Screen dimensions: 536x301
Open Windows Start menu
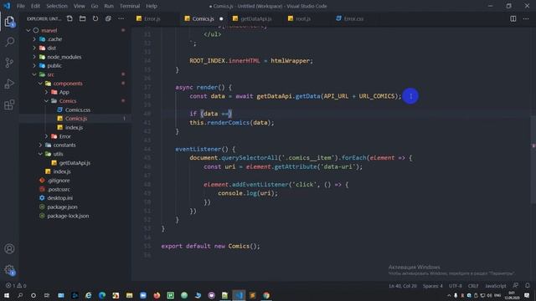click(x=7, y=295)
